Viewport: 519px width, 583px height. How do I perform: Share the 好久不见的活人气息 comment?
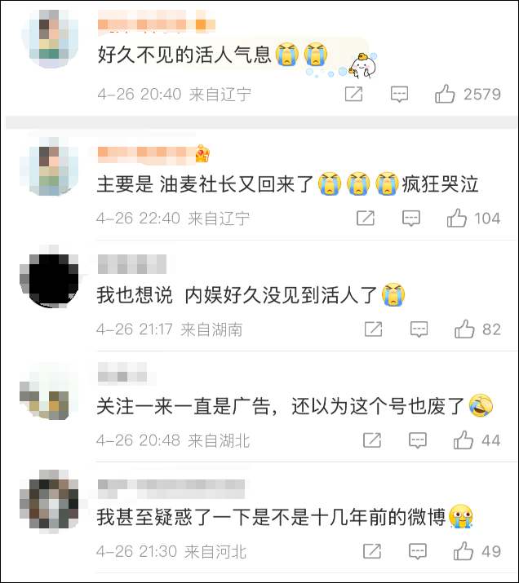click(x=353, y=94)
